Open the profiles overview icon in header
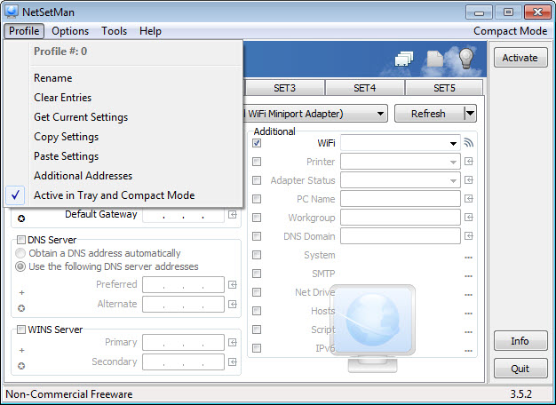The image size is (556, 405). pyautogui.click(x=404, y=59)
